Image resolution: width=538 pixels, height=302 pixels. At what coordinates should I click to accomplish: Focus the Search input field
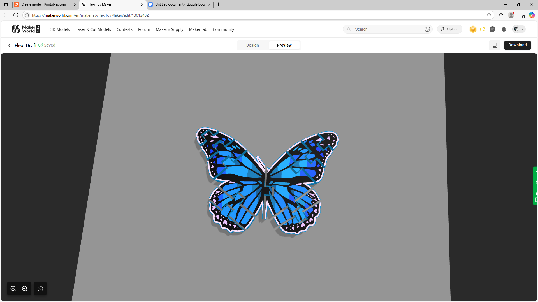coord(388,29)
